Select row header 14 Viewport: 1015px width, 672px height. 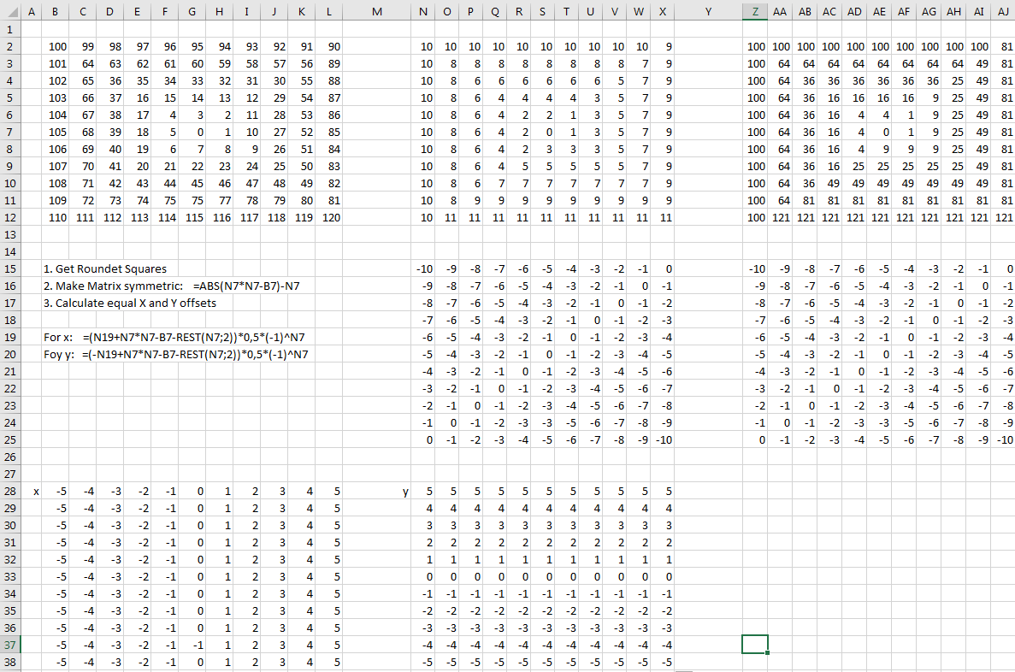9,251
